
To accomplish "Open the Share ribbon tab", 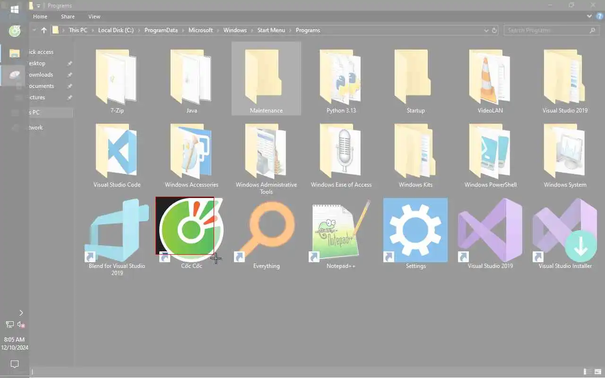I will [x=68, y=17].
